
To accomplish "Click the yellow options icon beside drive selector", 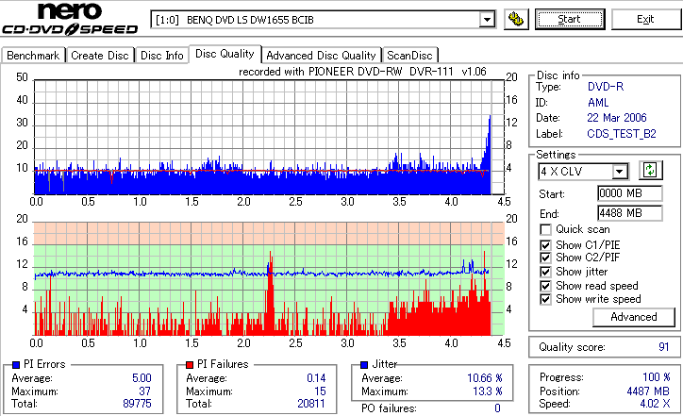I will tap(516, 20).
